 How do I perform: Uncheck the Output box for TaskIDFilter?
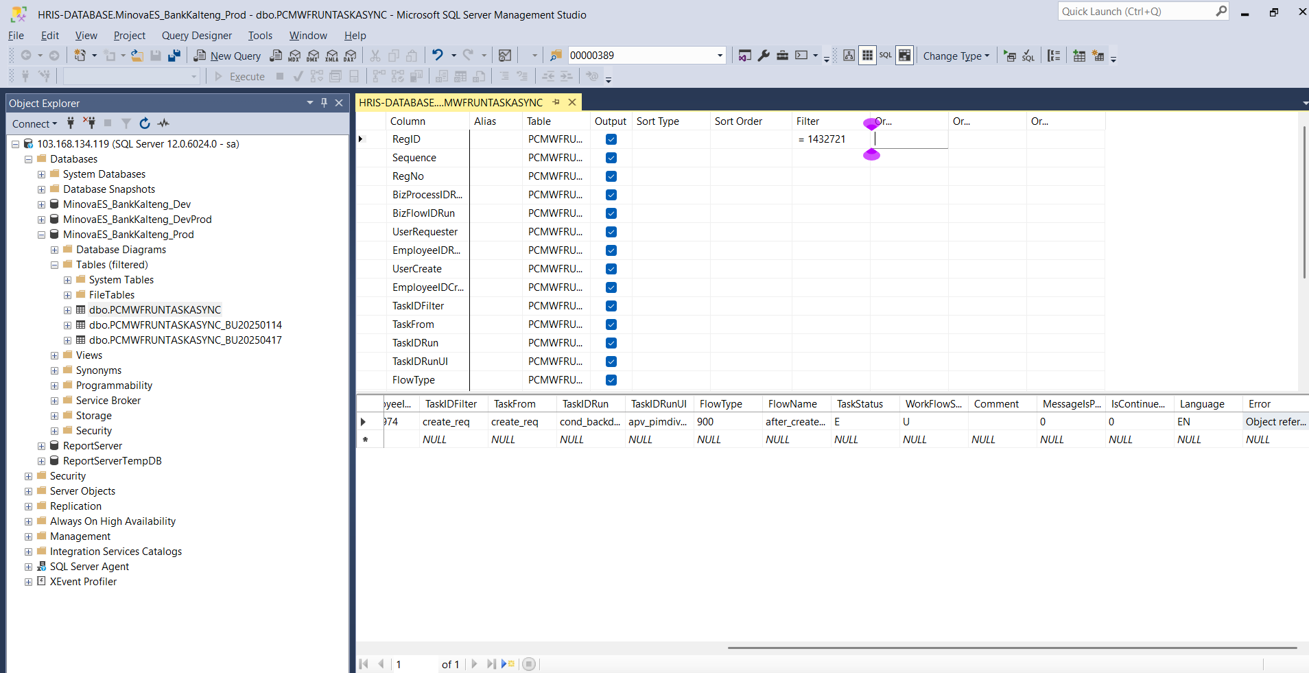tap(611, 306)
